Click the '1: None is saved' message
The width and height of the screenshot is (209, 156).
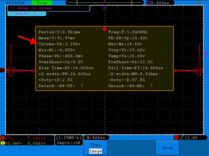point(31,8)
